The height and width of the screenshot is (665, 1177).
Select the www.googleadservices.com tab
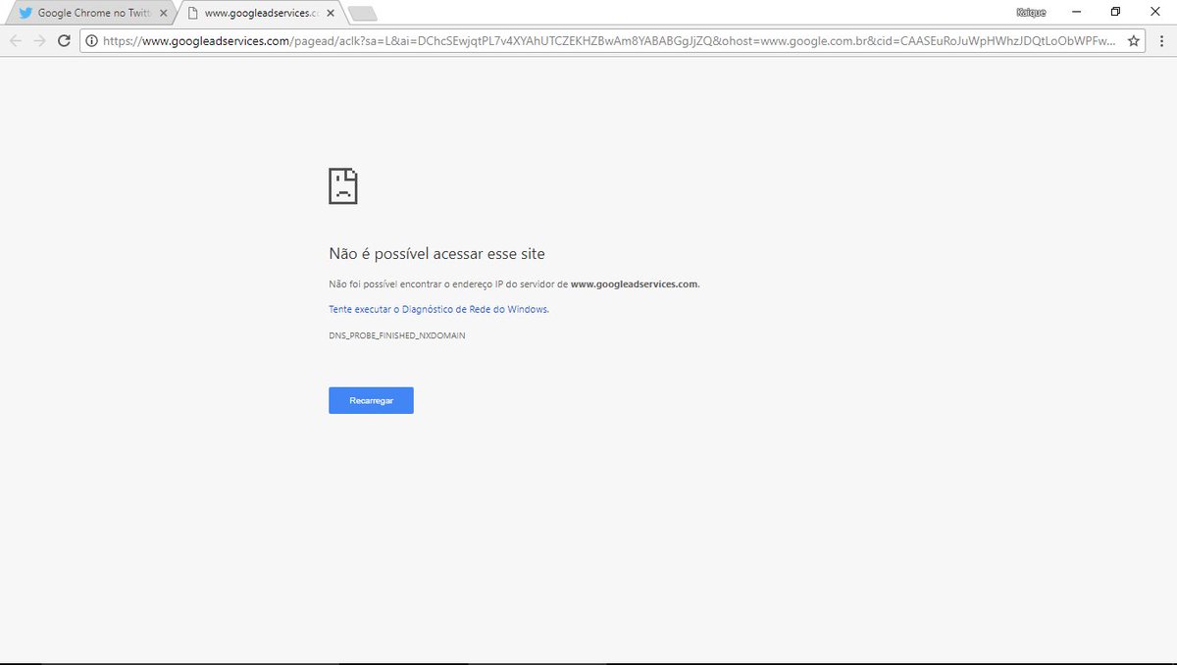[261, 13]
